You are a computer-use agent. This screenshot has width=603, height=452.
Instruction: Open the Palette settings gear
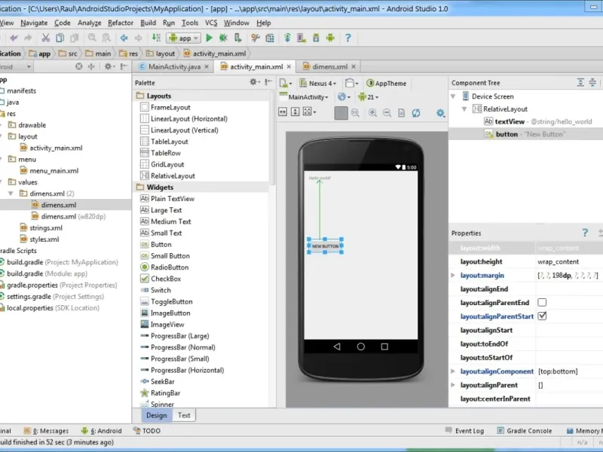(254, 82)
